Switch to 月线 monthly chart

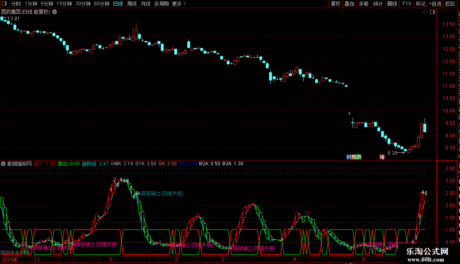point(145,4)
